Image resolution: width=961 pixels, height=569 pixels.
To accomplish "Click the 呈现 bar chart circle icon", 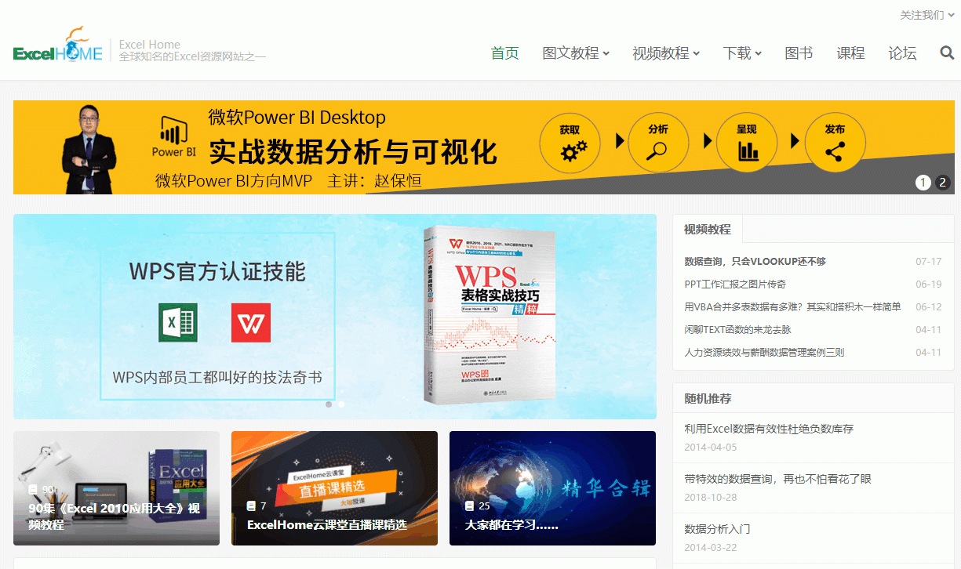I will (747, 143).
